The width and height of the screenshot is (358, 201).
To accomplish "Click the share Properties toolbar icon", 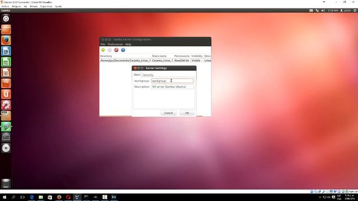I will pyautogui.click(x=110, y=50).
